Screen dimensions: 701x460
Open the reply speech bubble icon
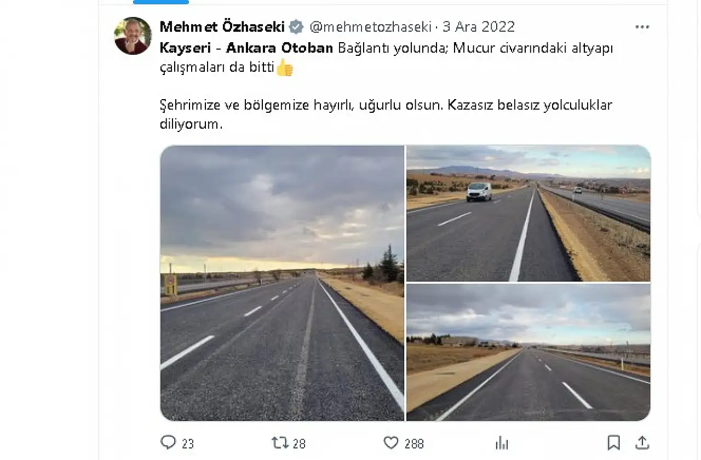(168, 442)
